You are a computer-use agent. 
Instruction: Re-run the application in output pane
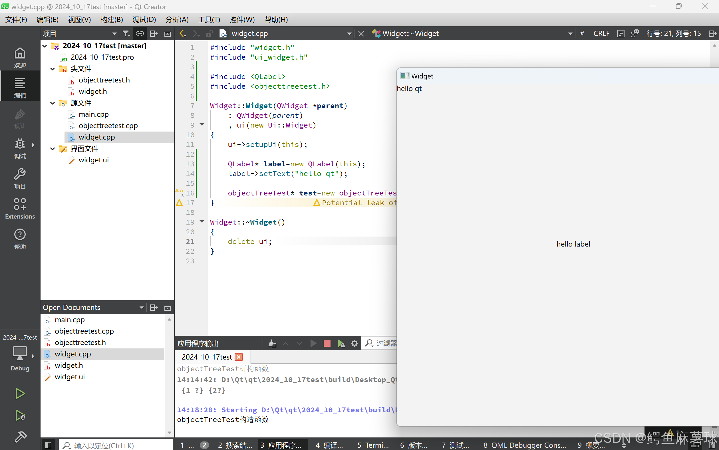(x=313, y=344)
